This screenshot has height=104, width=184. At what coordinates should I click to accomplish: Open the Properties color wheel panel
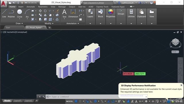[110, 14]
